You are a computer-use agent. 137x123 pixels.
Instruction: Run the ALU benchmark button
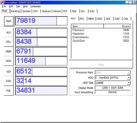coord(9,32)
